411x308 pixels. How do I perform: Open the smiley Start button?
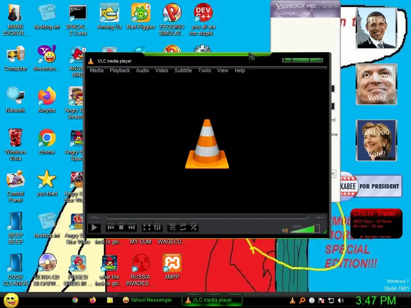11,300
